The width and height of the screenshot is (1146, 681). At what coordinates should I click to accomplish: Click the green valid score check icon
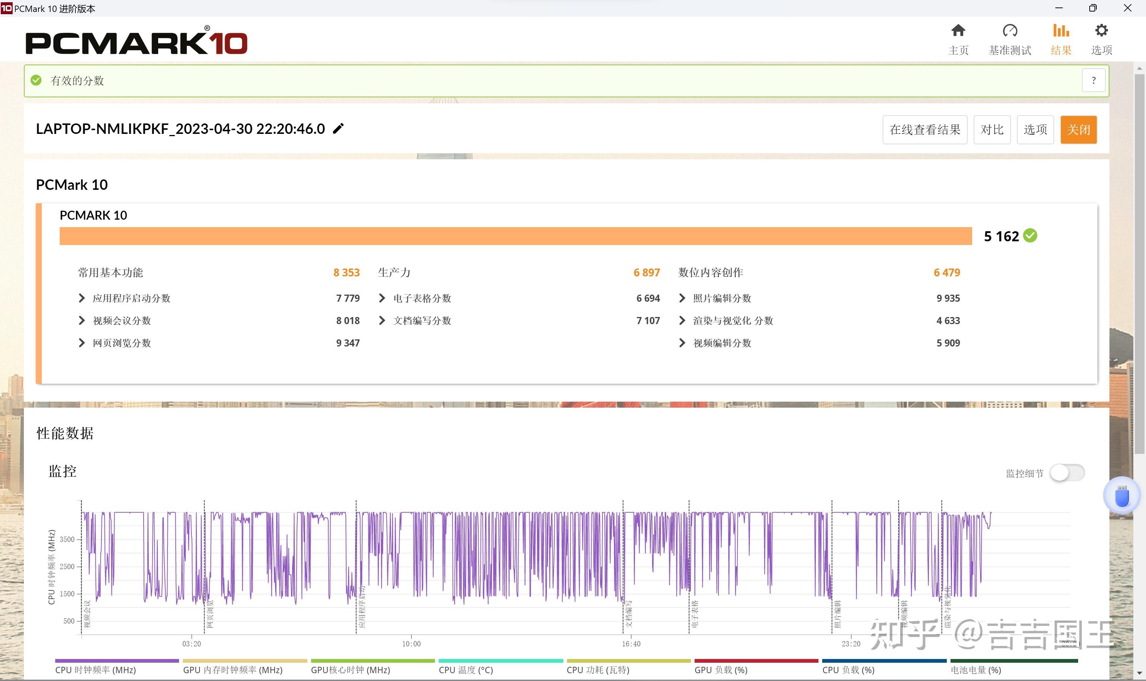tap(36, 81)
